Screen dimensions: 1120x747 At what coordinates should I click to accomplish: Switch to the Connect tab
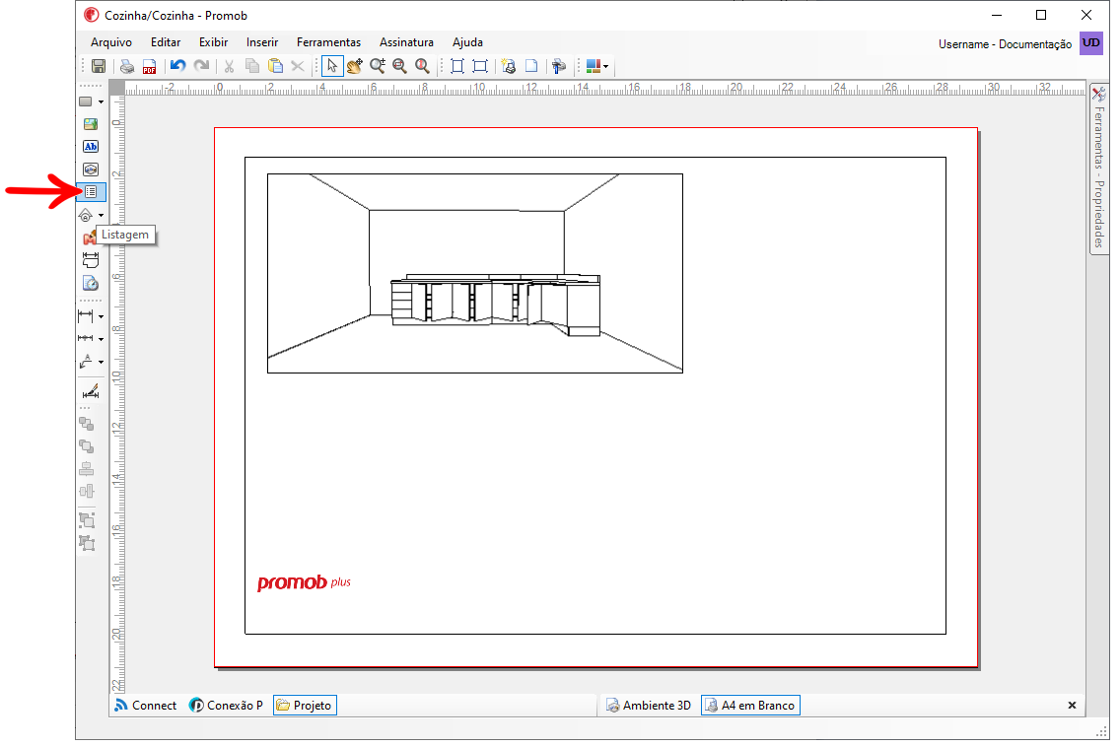click(x=146, y=705)
